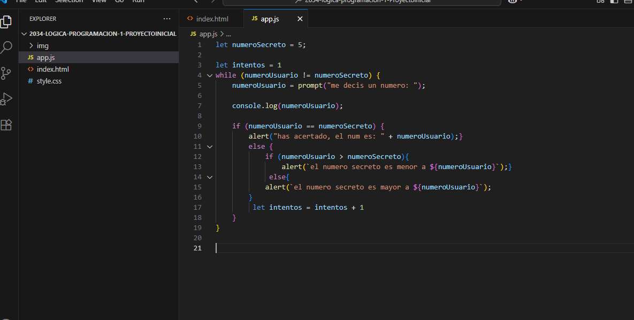Fold the else block at line 11
634x320 pixels.
tap(209, 147)
